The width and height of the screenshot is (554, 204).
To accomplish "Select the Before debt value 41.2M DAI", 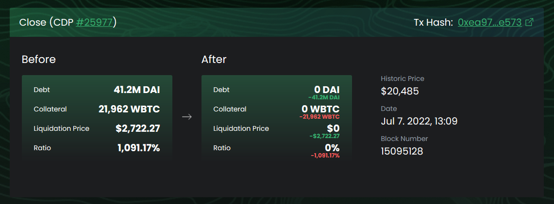I will point(137,90).
